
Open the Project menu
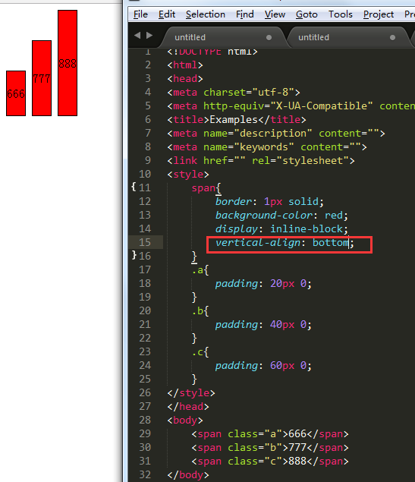379,14
